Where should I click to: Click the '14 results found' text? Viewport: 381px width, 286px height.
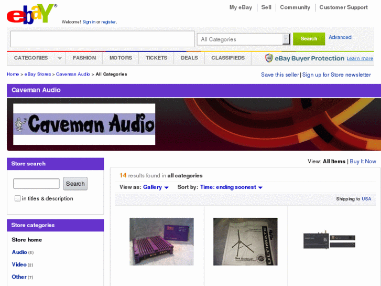(x=160, y=175)
